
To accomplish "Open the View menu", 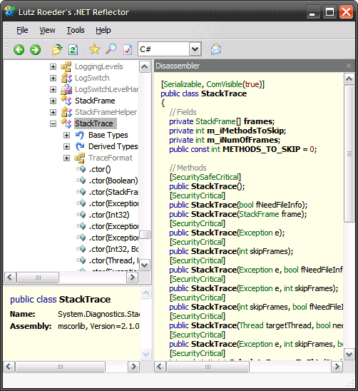I will pyautogui.click(x=47, y=30).
